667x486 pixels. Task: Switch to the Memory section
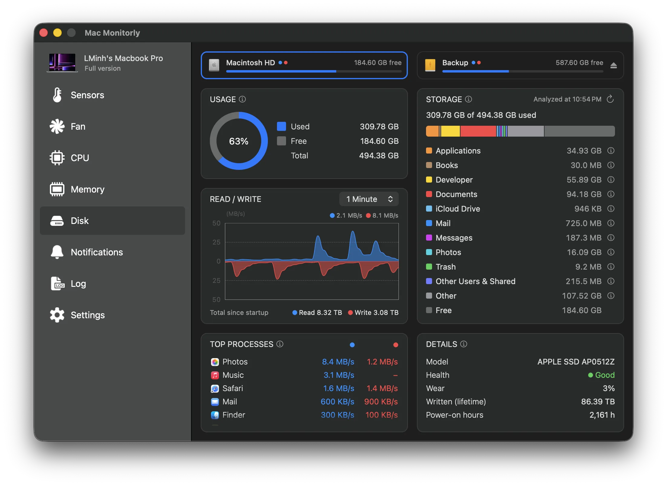(112, 189)
